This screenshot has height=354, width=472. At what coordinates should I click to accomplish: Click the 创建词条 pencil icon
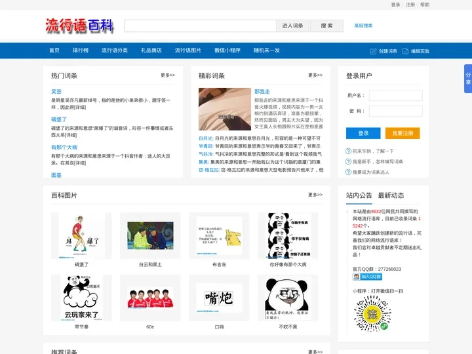[x=373, y=51]
